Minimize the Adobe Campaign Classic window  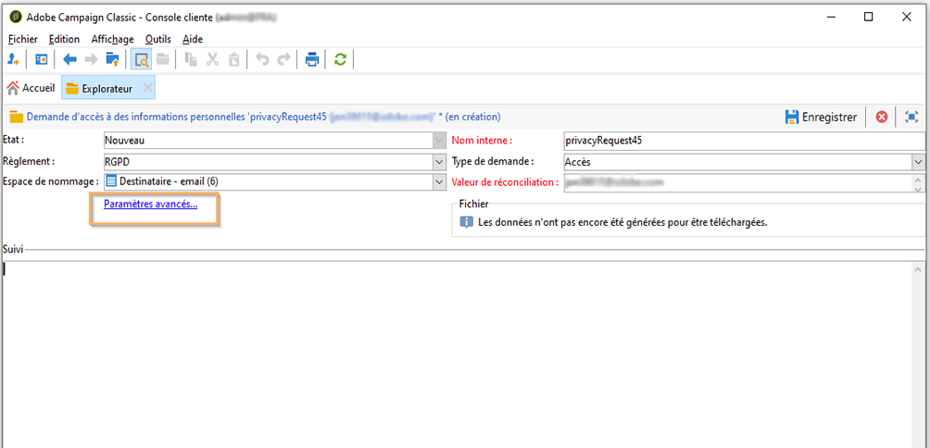click(832, 17)
